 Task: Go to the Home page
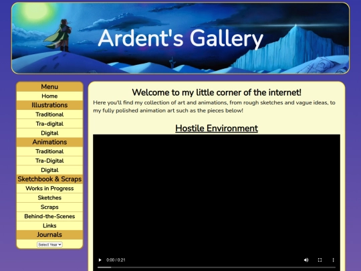pyautogui.click(x=49, y=96)
